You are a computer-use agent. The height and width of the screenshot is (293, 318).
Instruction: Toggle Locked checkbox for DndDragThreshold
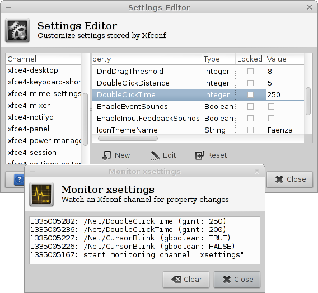point(250,71)
